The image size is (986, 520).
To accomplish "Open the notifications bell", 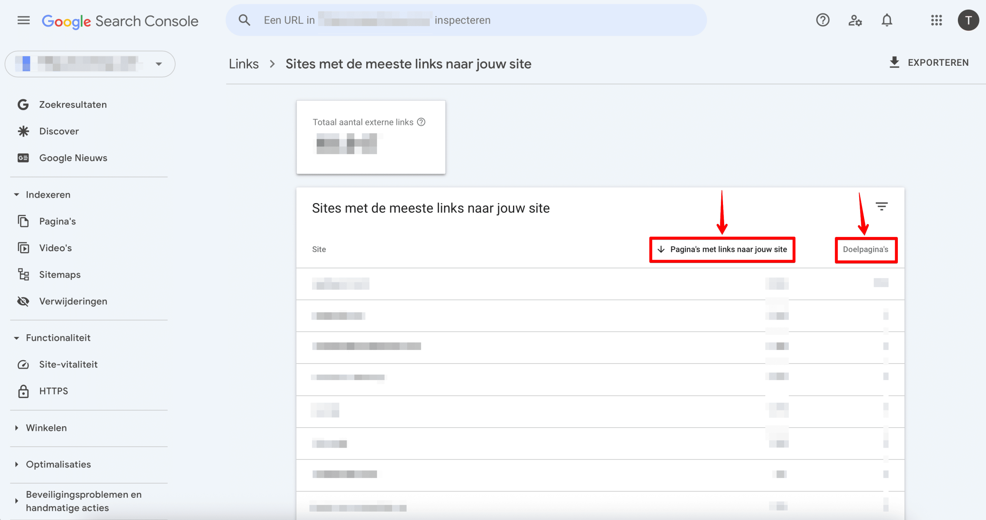I will (x=887, y=20).
